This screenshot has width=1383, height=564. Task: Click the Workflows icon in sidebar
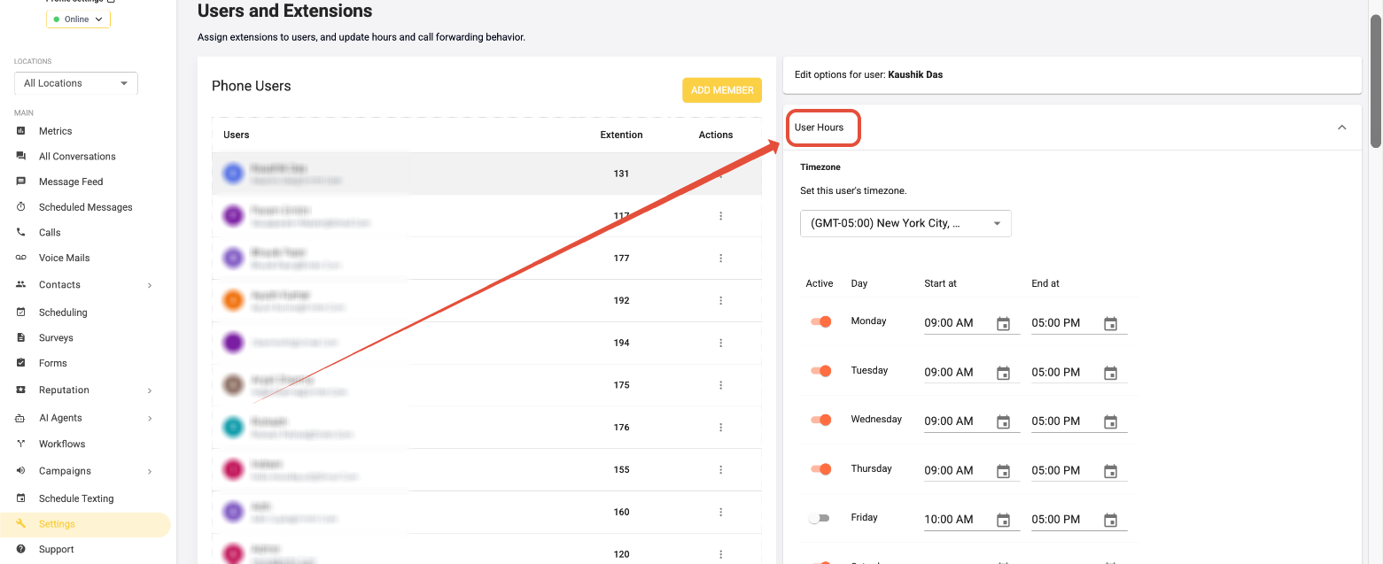coord(21,444)
